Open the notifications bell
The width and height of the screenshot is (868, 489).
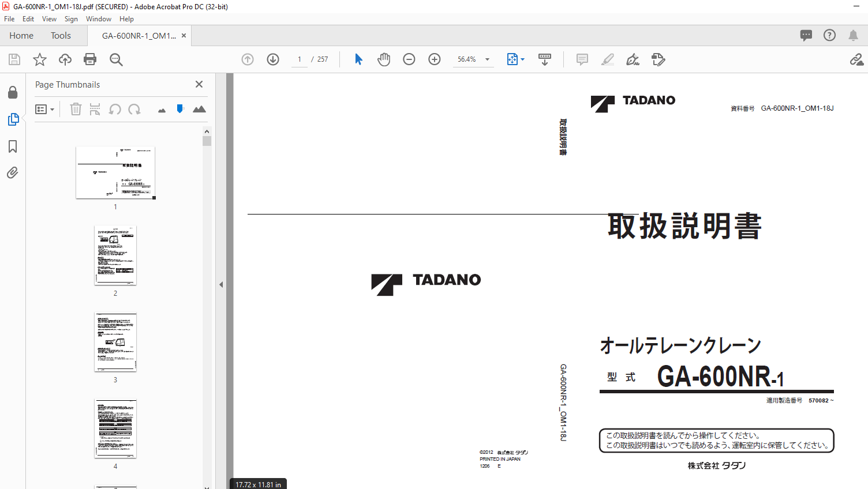(853, 35)
